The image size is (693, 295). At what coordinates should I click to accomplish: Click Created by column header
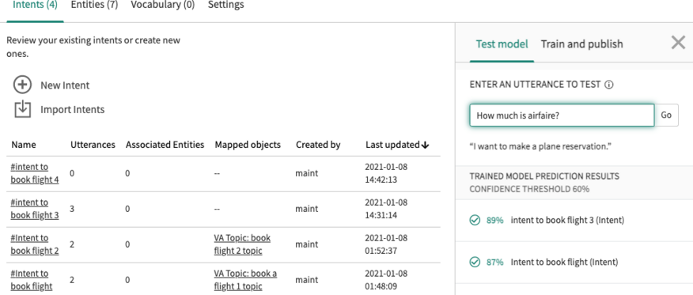tap(318, 145)
